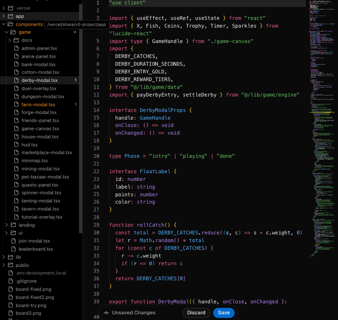Click the docs folder icon

16,40
